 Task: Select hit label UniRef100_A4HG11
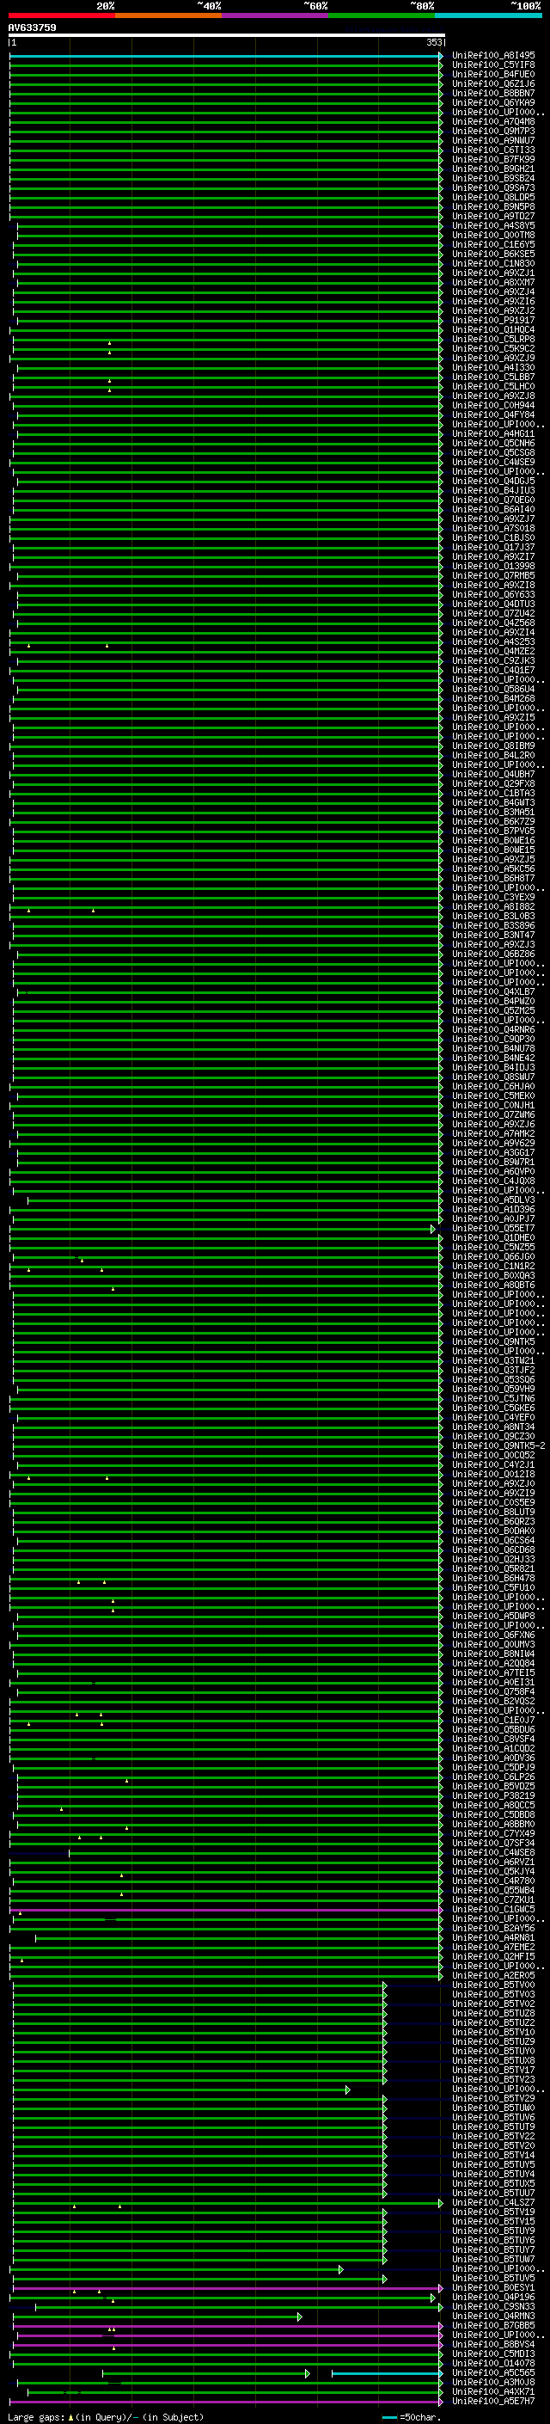(493, 433)
